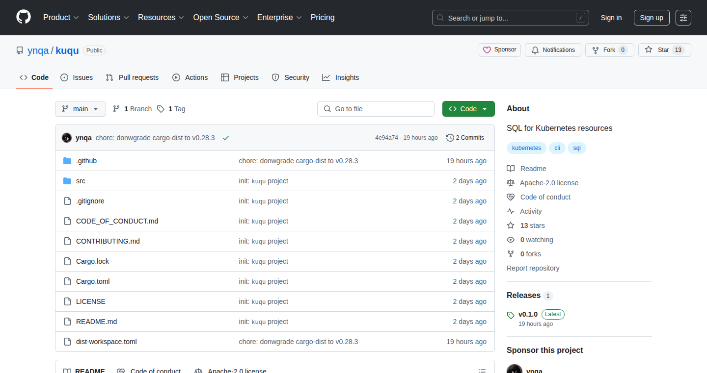Open the GitHub homepage logo
This screenshot has width=707, height=373.
click(24, 17)
